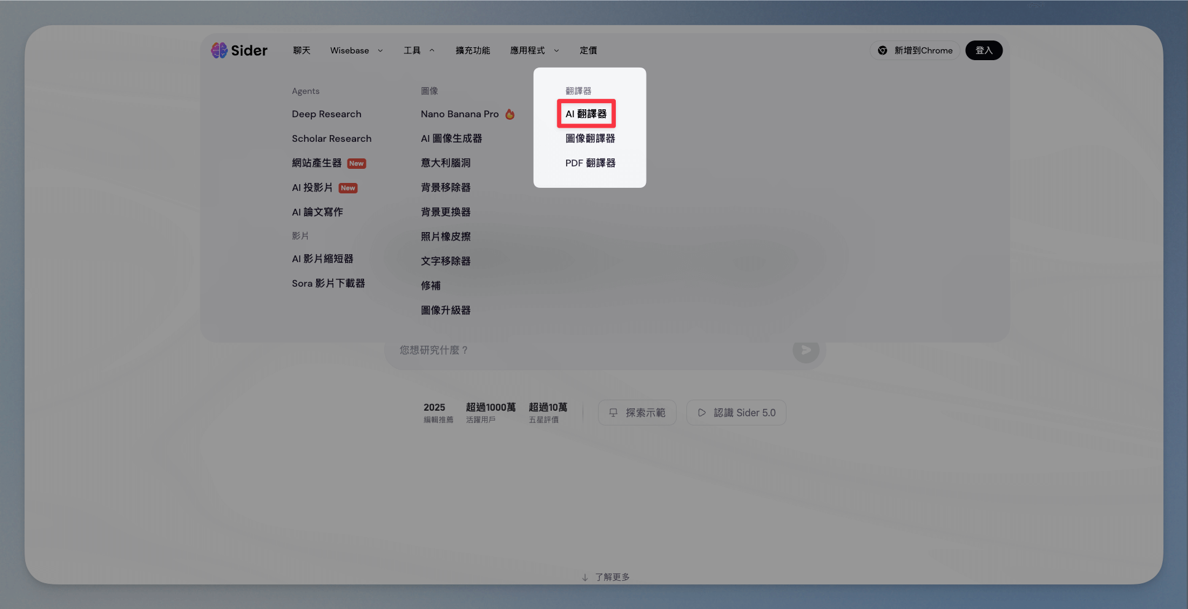Click the New badge next to AI 投影片
This screenshot has width=1188, height=609.
pyautogui.click(x=347, y=188)
